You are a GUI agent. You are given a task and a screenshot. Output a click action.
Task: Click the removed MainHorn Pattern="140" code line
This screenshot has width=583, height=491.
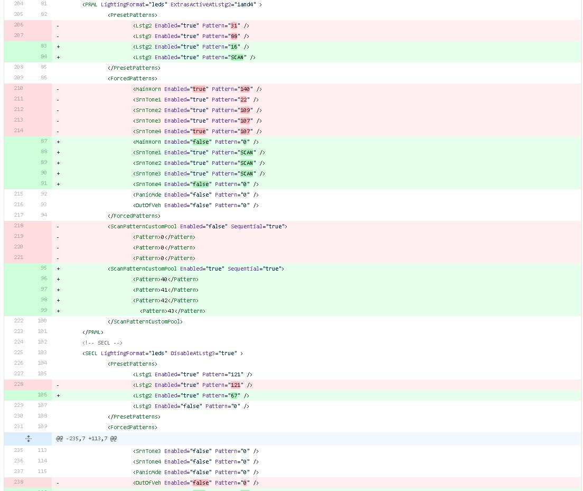(x=197, y=89)
